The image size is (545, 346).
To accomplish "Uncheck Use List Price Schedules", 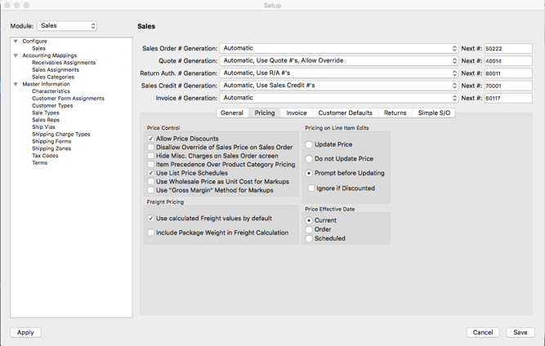I will coord(151,173).
